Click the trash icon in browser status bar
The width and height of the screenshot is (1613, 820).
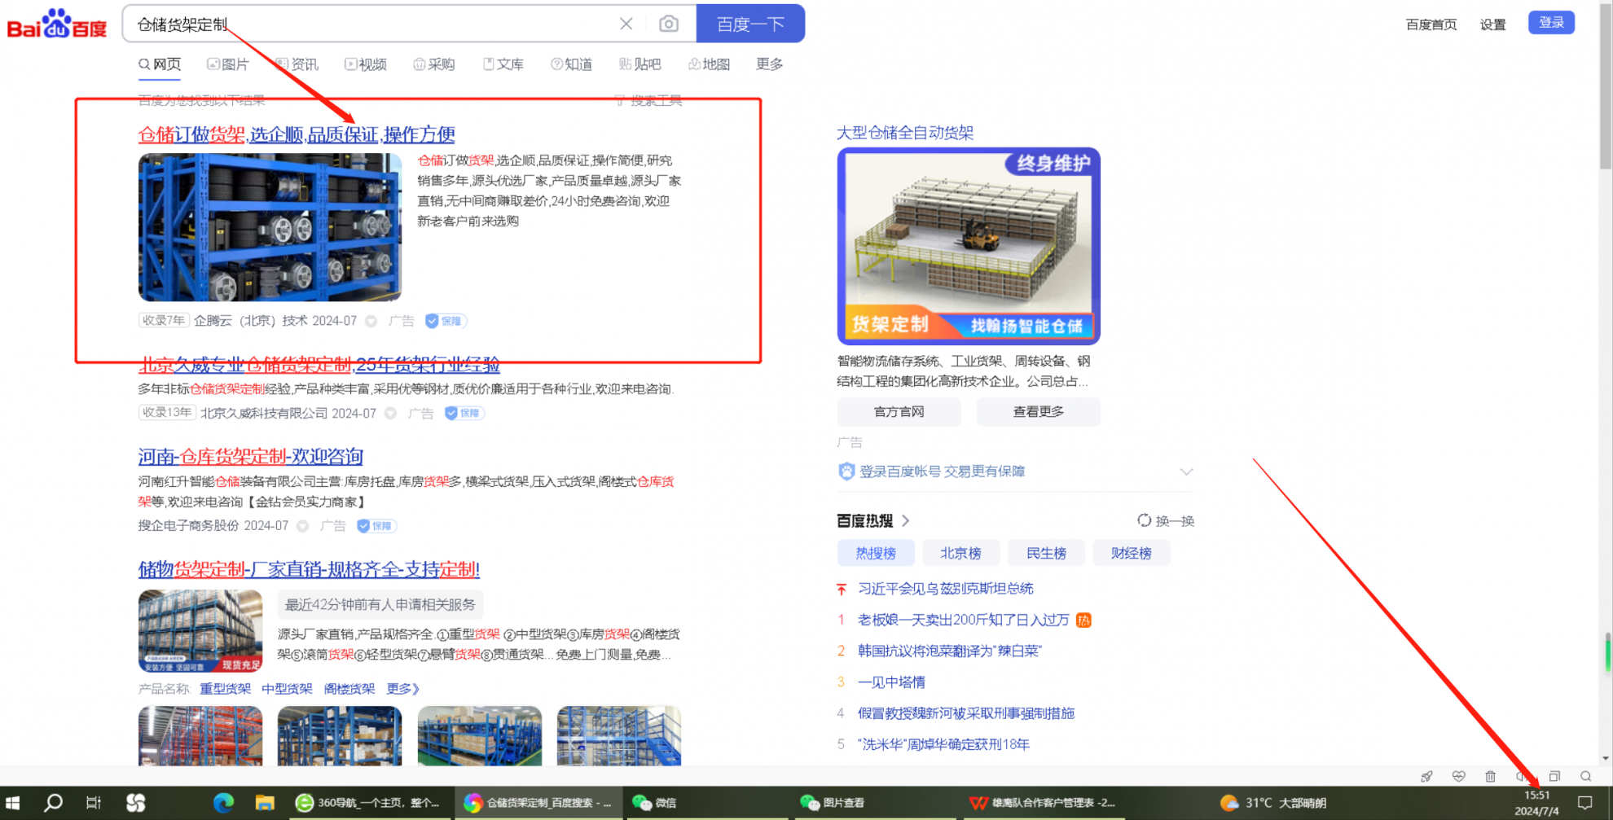pyautogui.click(x=1490, y=777)
